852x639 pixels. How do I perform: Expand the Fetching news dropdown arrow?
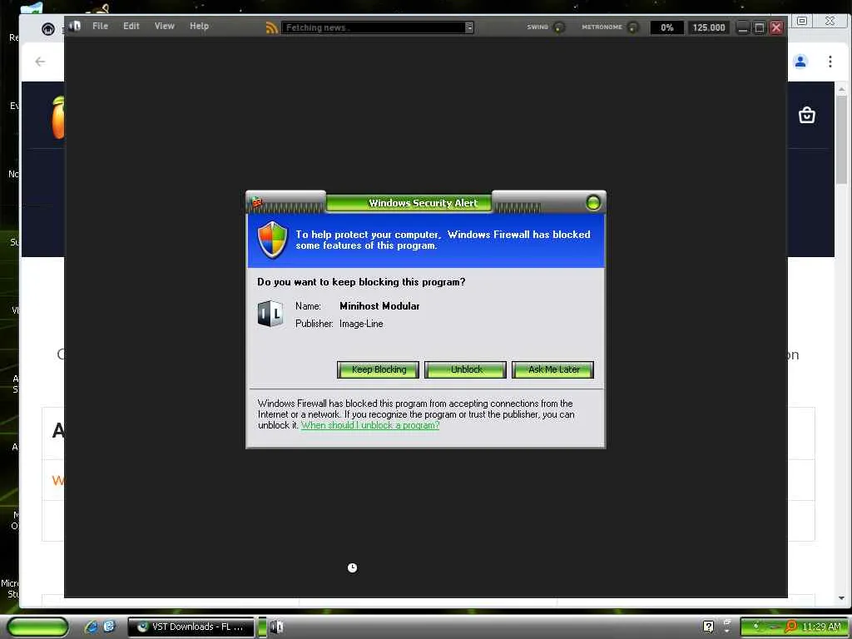coord(469,27)
